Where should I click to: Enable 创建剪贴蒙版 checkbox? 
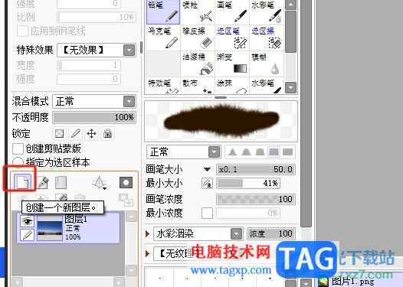pos(18,148)
